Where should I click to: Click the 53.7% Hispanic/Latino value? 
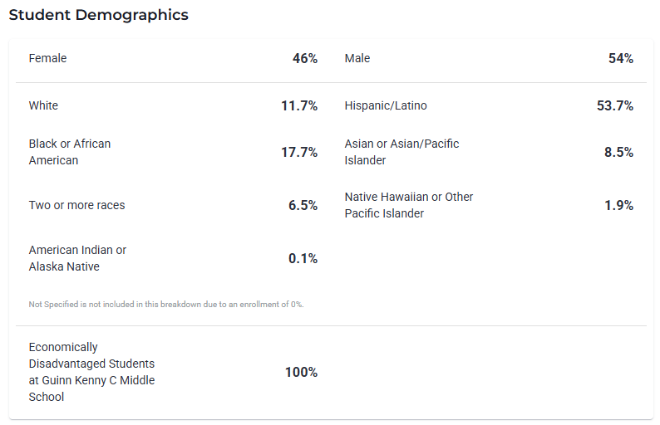point(615,105)
